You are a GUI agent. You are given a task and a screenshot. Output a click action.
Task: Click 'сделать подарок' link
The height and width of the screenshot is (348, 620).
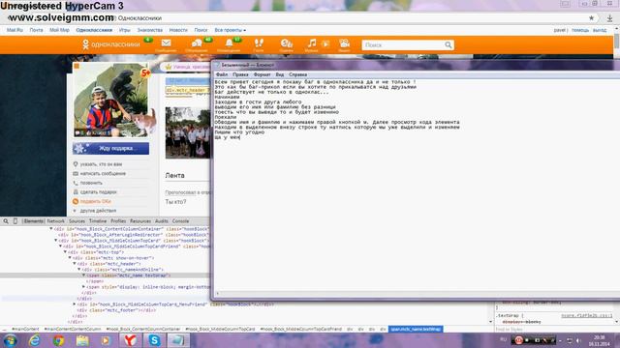[x=98, y=192]
